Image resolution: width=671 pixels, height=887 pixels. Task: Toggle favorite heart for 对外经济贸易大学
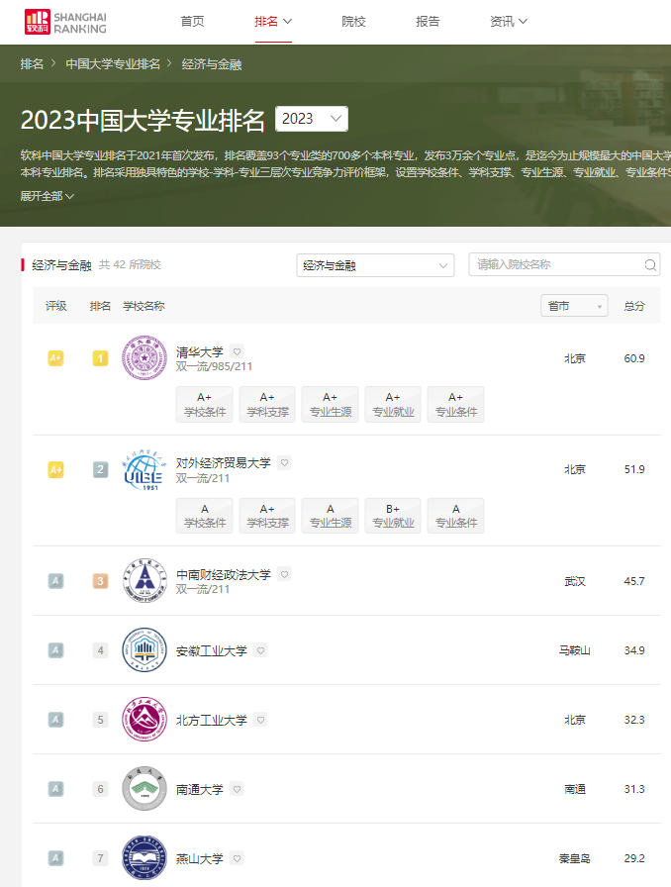284,462
